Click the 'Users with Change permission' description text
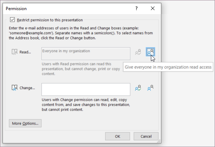The image size is (215, 147). tap(86, 104)
